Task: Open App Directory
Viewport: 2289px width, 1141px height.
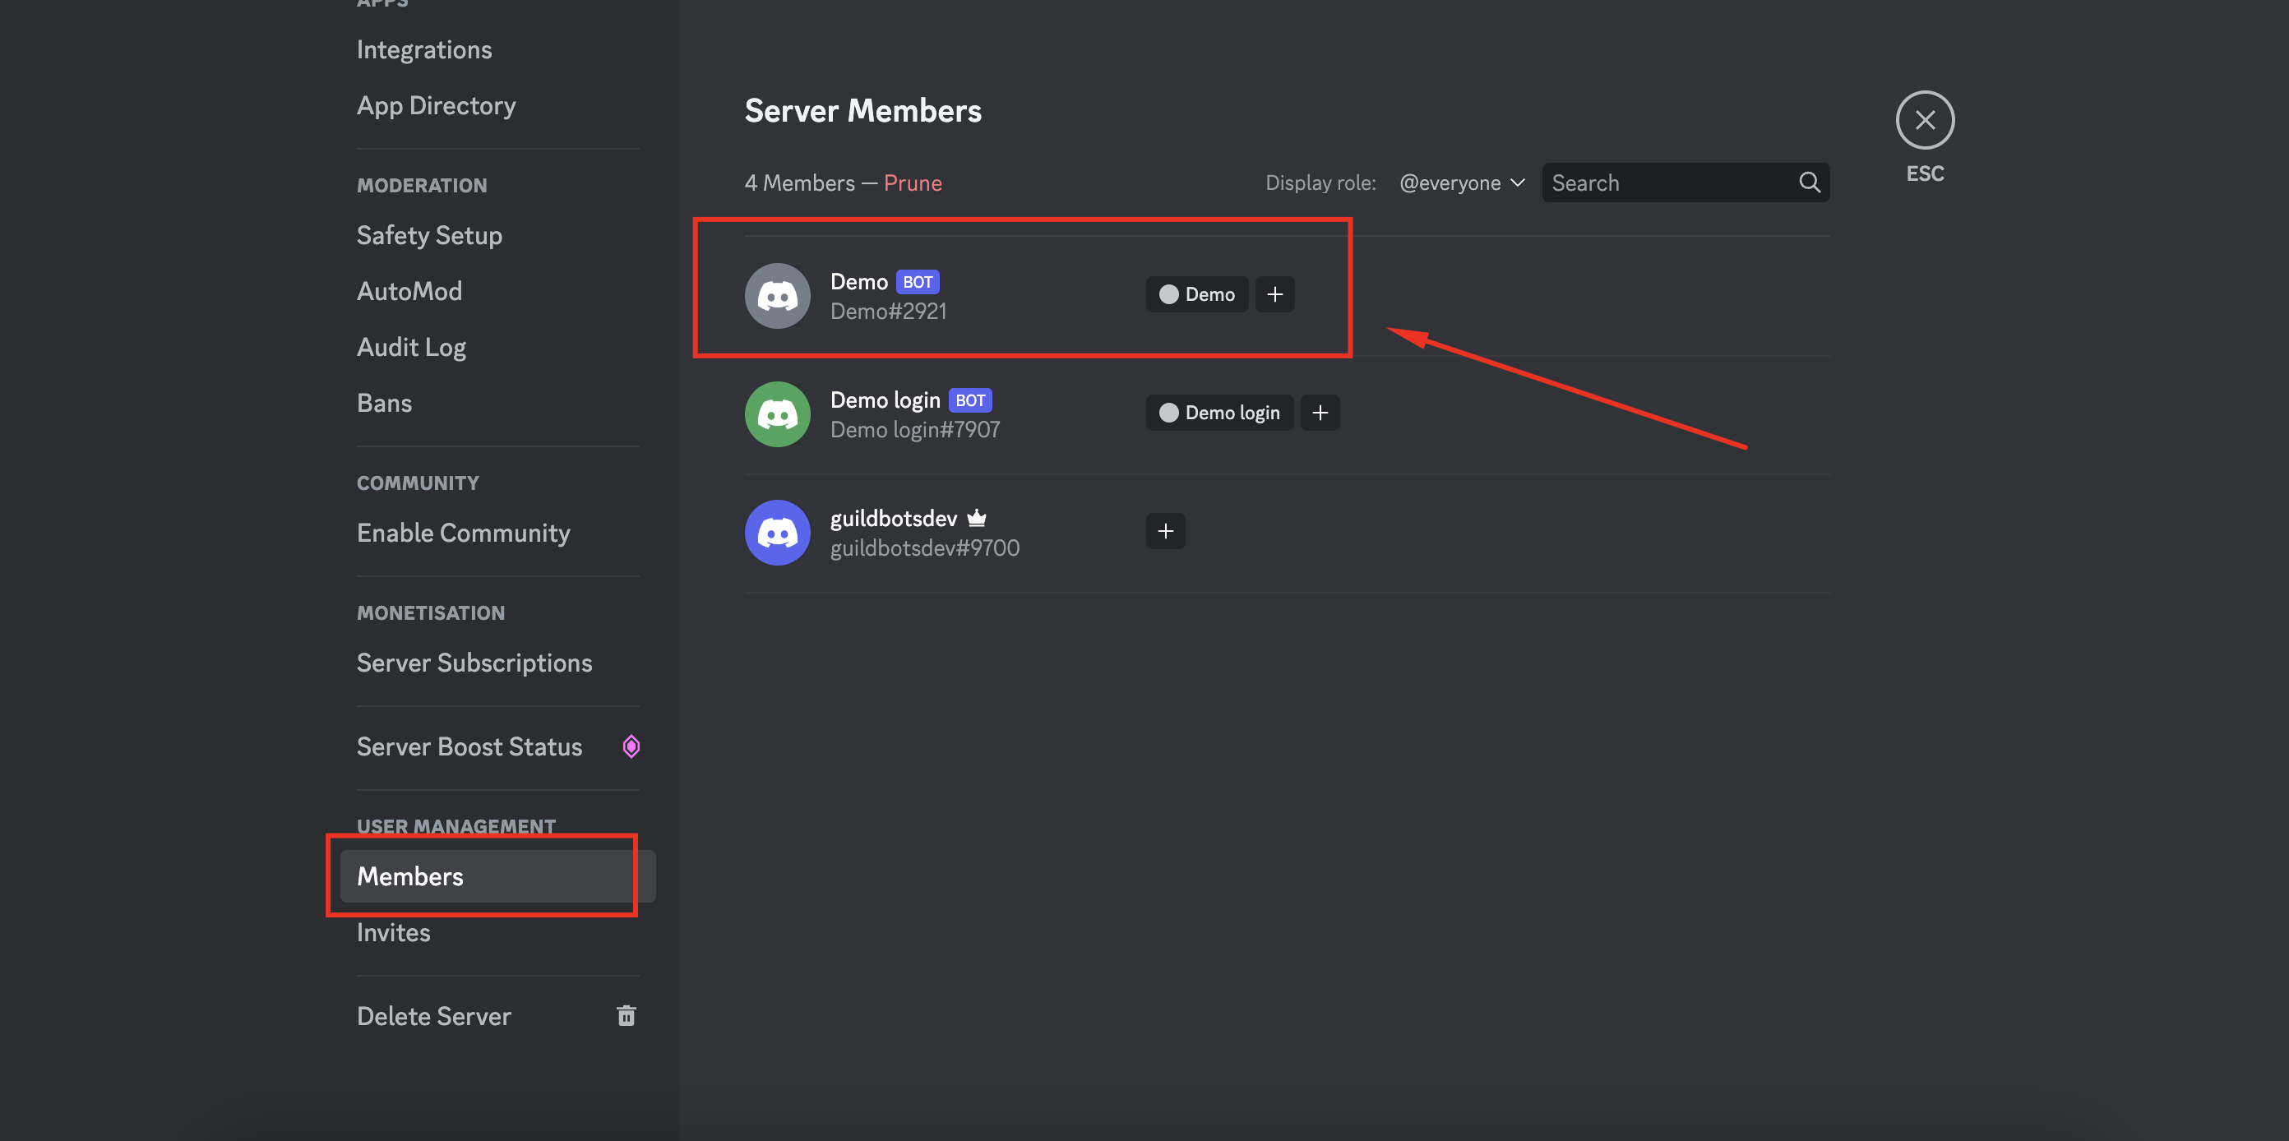Action: click(x=437, y=106)
